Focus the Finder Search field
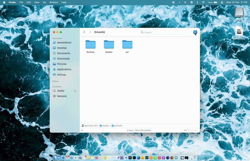250x161 pixels. click(x=166, y=32)
